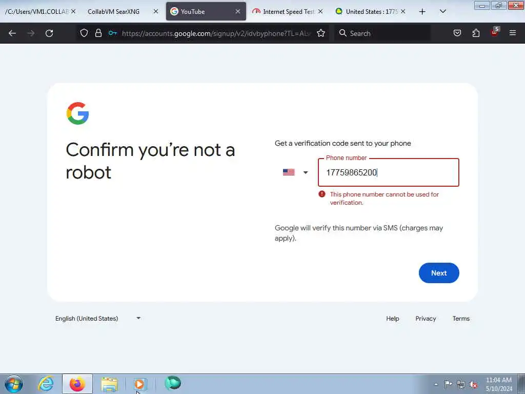Open Save to Pocket icon
This screenshot has width=525, height=394.
pyautogui.click(x=457, y=33)
